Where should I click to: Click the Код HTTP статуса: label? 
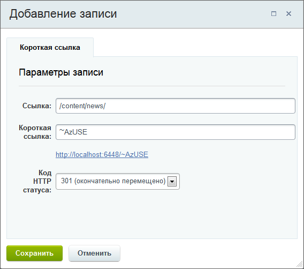37,181
